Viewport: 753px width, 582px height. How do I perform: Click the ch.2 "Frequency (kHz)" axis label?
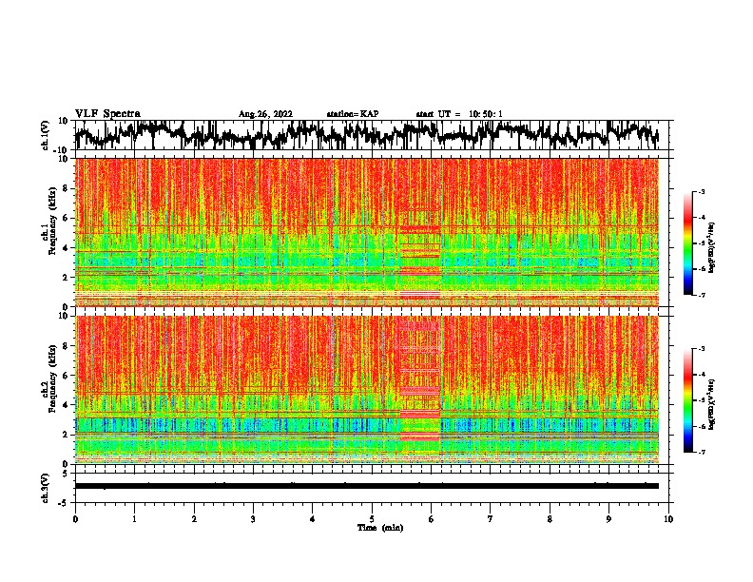tap(52, 378)
